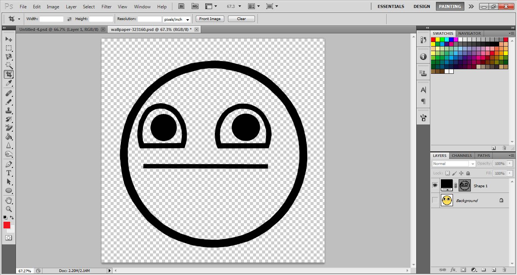Delete the Shape 1 layer with trash icon

[x=503, y=270]
